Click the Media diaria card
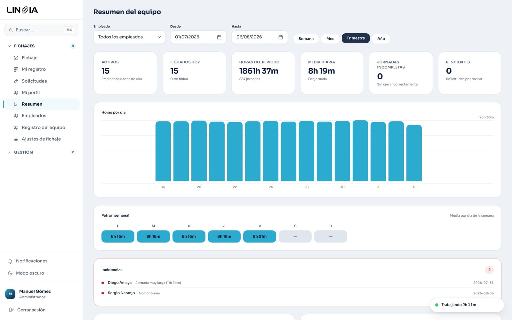Screen dimensions: 512x320 click(332, 73)
